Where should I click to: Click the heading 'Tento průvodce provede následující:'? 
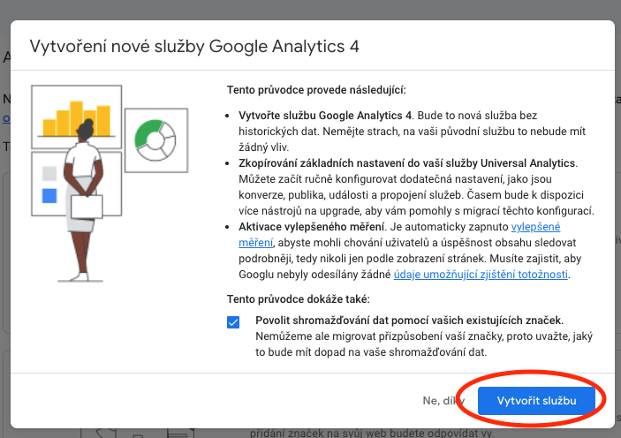[316, 90]
